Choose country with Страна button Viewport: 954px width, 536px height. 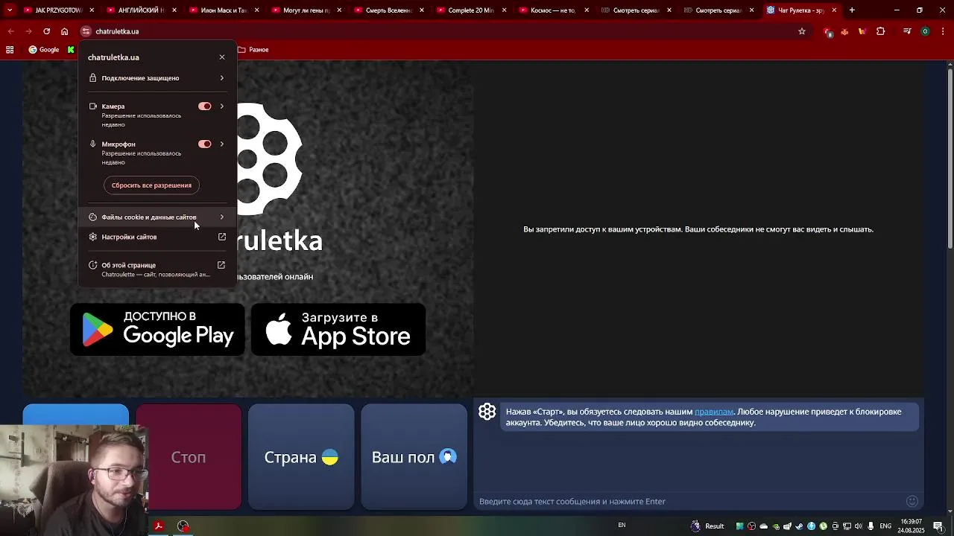[301, 457]
